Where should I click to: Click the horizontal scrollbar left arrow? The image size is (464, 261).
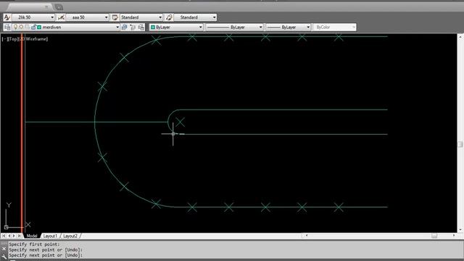(307, 236)
